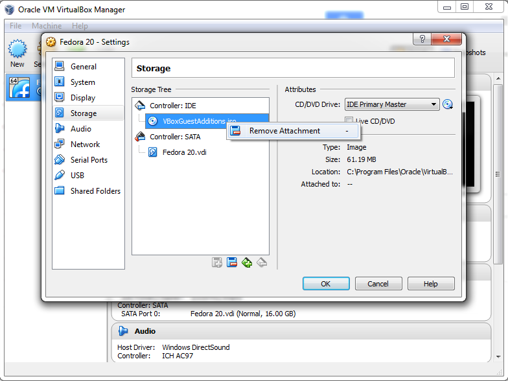508x381 pixels.
Task: Open the Serial Ports settings category
Action: pos(88,159)
